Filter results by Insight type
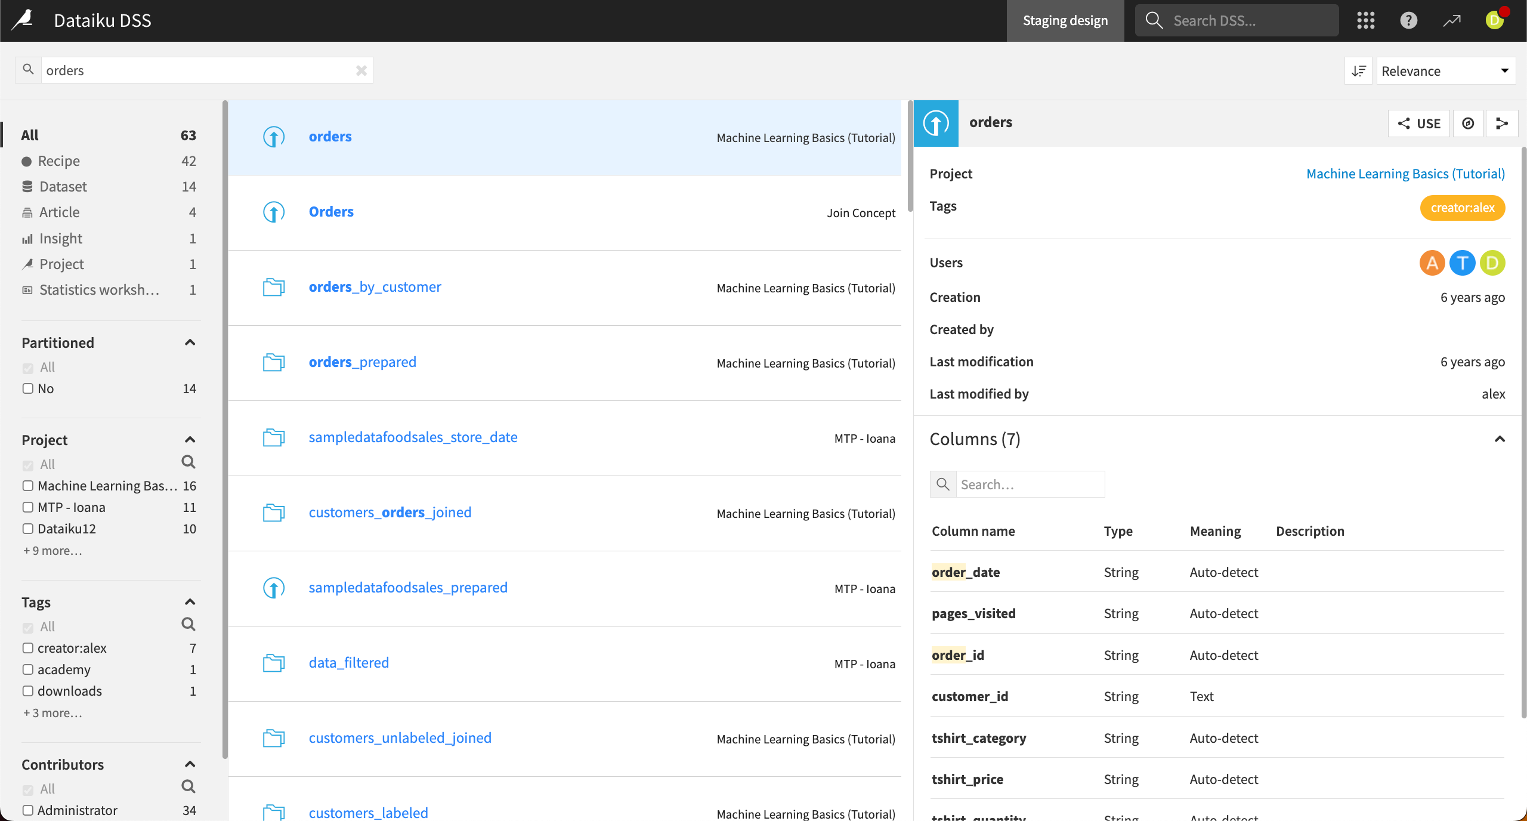 [109, 239]
